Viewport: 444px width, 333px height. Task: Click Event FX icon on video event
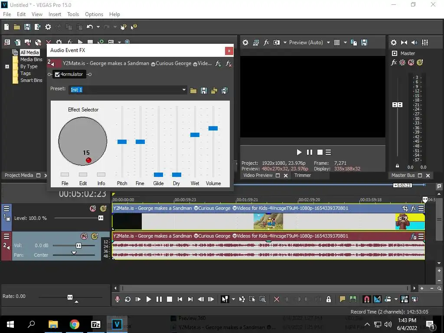pyautogui.click(x=413, y=209)
